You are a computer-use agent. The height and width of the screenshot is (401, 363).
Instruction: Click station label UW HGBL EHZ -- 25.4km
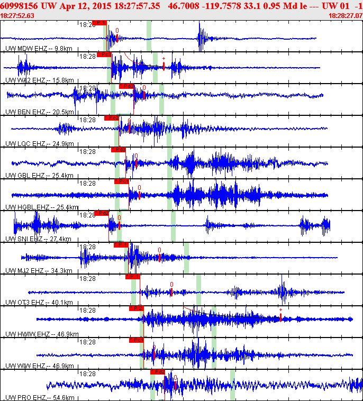tap(42, 207)
